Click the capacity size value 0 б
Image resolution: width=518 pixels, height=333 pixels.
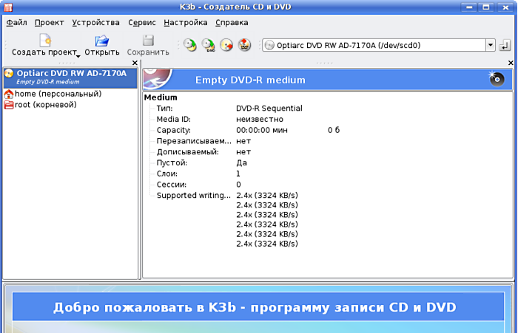pos(334,130)
